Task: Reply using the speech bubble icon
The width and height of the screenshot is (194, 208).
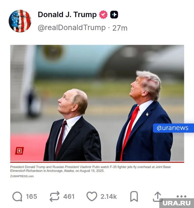Action: (17, 197)
